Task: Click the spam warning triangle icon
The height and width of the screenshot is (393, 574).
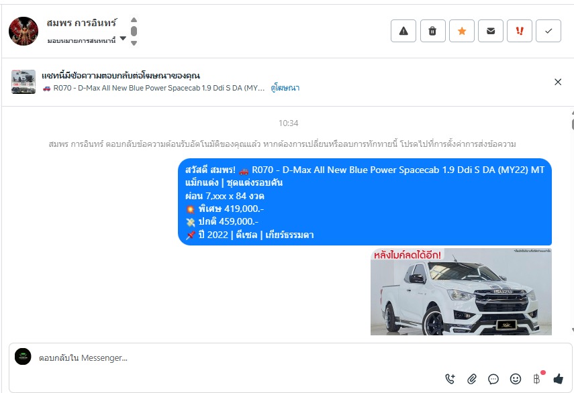Action: 403,31
